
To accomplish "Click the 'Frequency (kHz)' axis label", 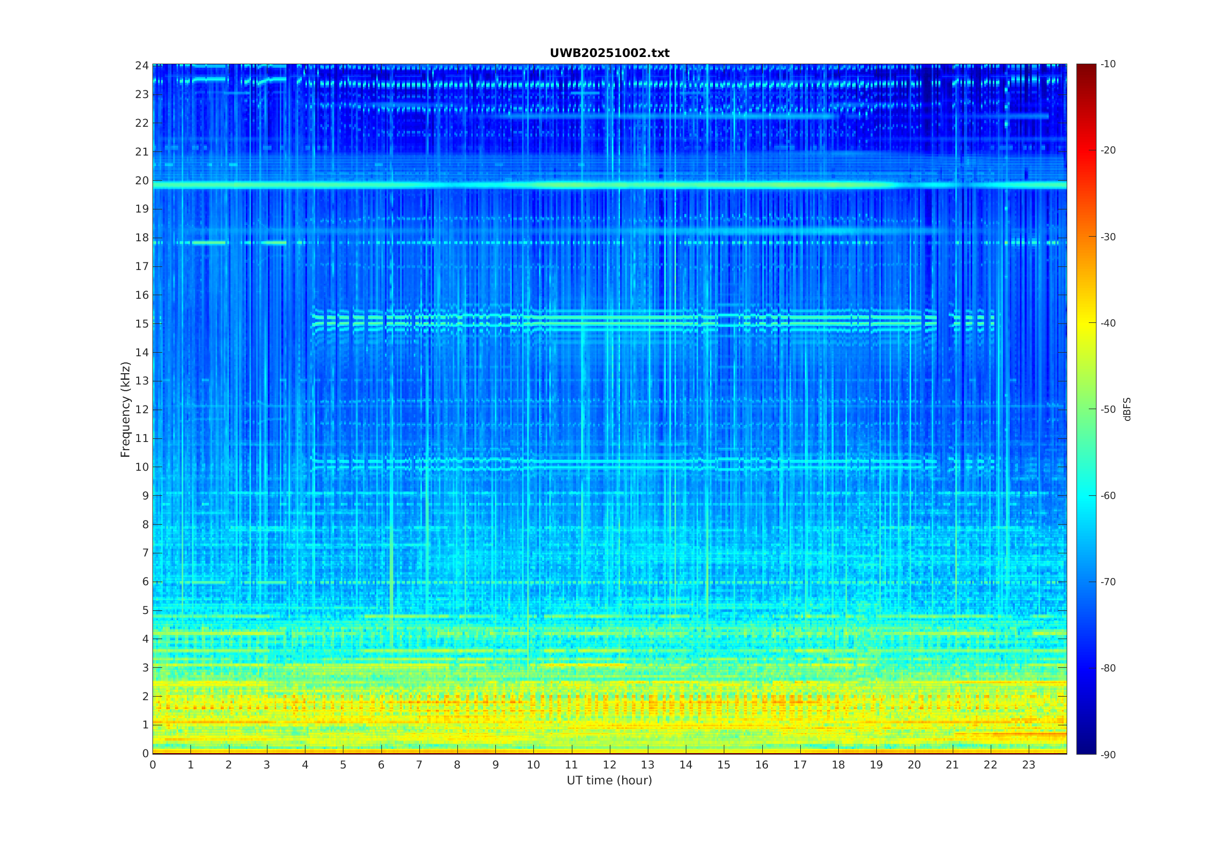I will point(125,409).
